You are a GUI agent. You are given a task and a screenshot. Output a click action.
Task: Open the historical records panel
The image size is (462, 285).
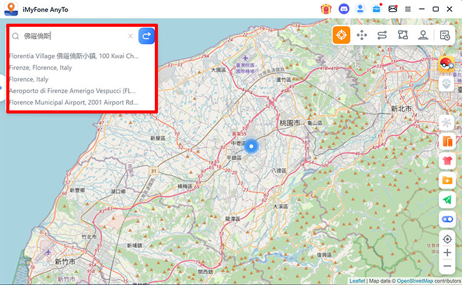445,35
